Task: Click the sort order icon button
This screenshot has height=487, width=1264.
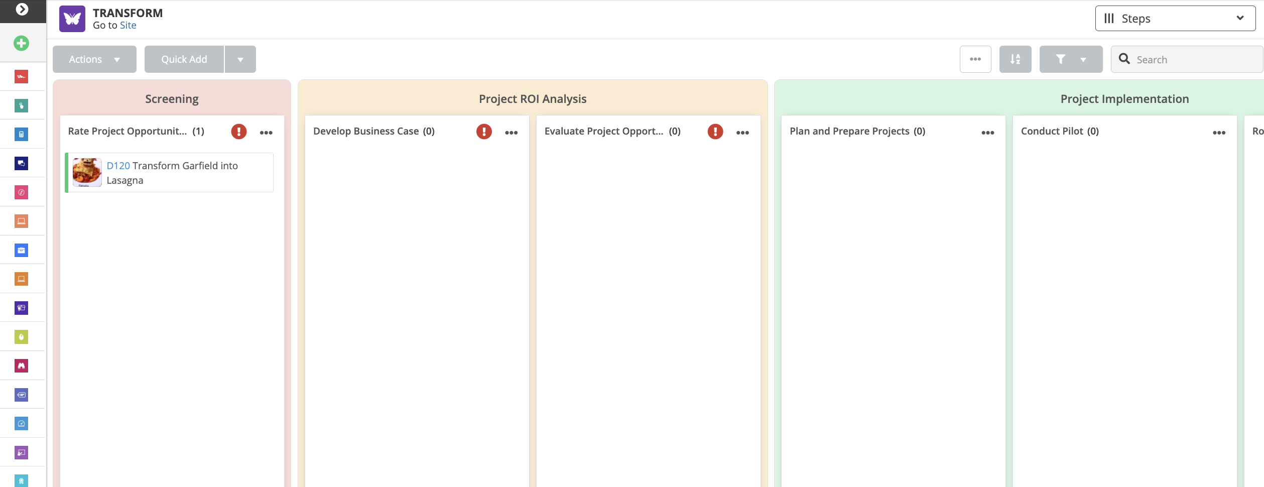Action: coord(1015,59)
